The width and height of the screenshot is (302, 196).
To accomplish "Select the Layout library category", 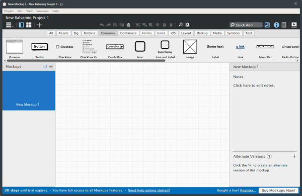I will click(x=186, y=33).
